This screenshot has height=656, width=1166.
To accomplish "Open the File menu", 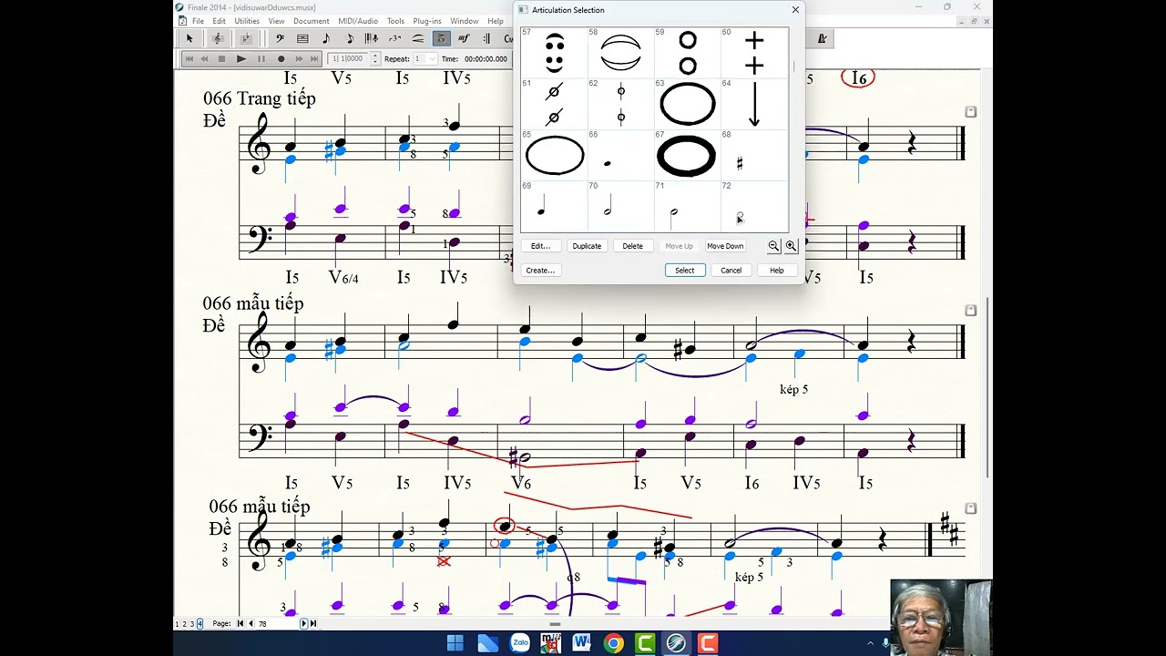I will pyautogui.click(x=198, y=21).
